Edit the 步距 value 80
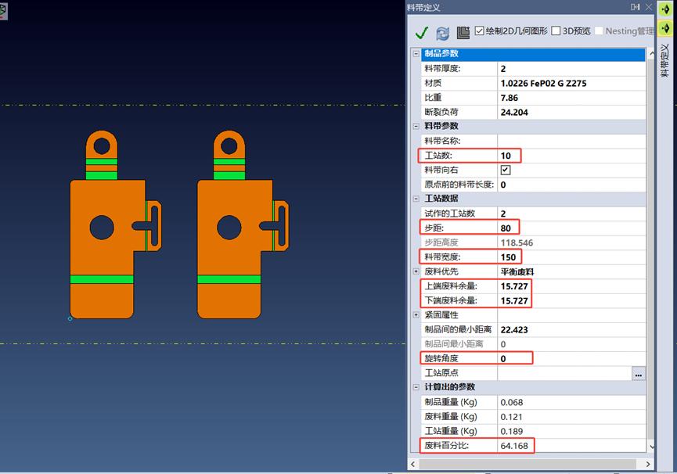The width and height of the screenshot is (677, 474). click(571, 228)
